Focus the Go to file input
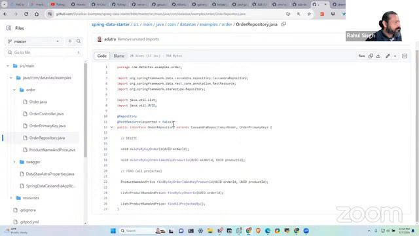Viewport: 419px width, 236px height. [44, 52]
